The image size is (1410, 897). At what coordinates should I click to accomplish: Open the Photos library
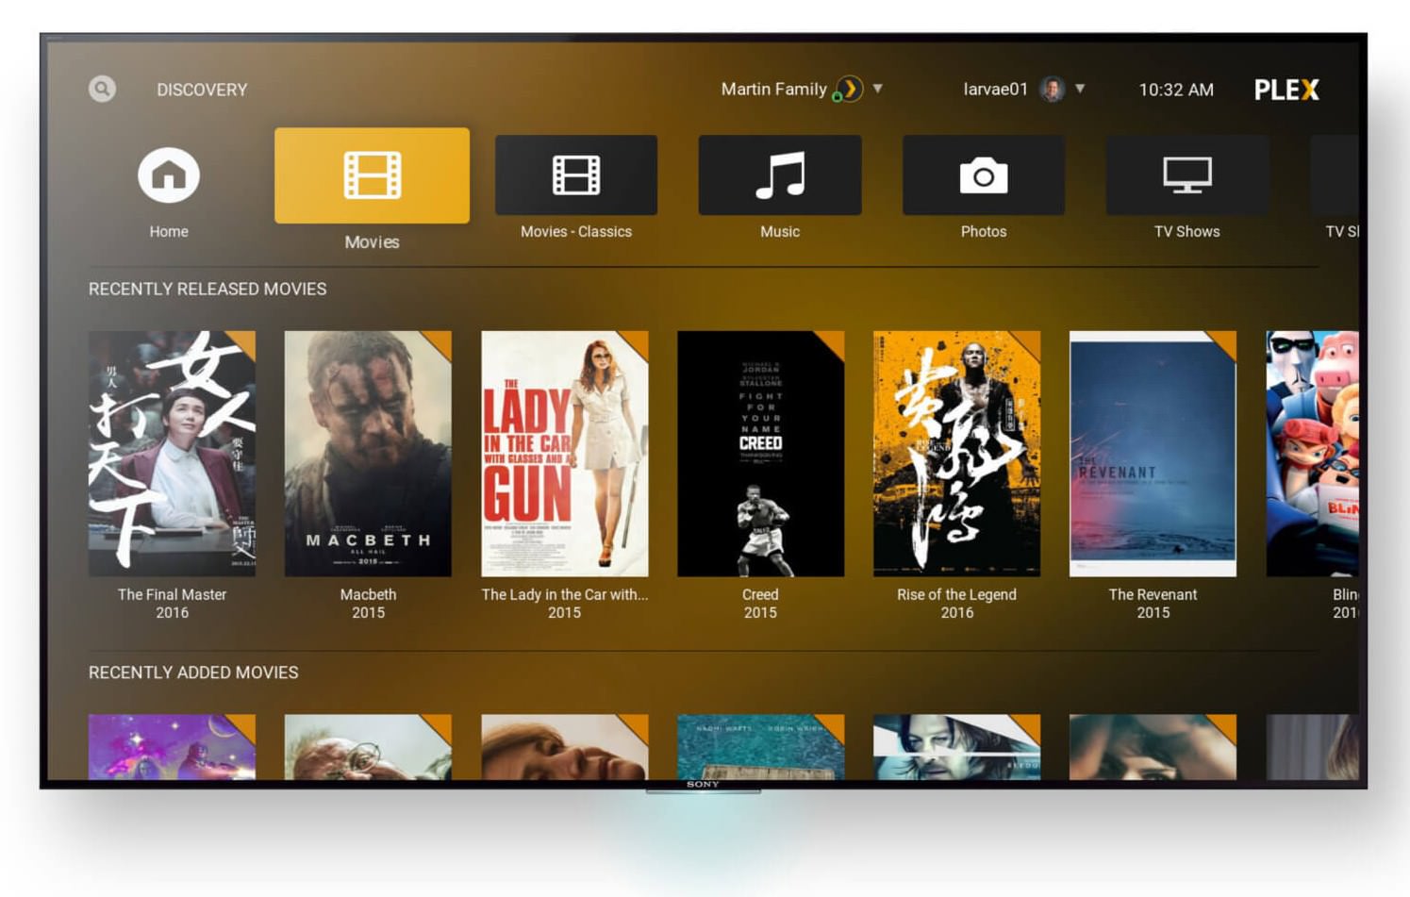coord(984,175)
